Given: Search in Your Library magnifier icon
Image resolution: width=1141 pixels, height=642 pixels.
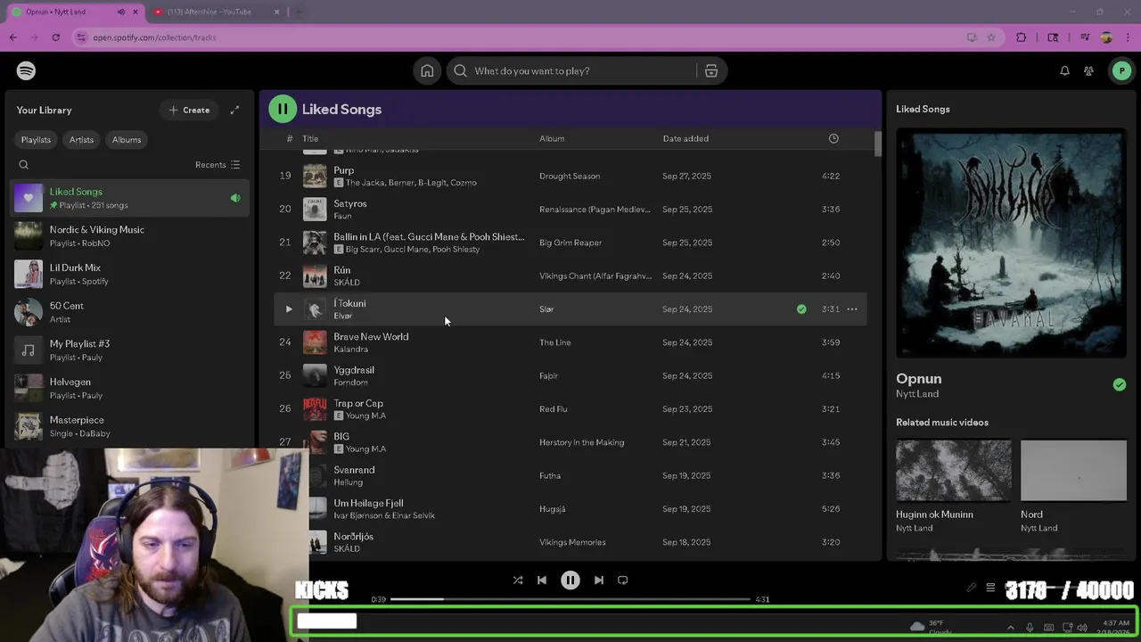Looking at the screenshot, I should tap(24, 165).
